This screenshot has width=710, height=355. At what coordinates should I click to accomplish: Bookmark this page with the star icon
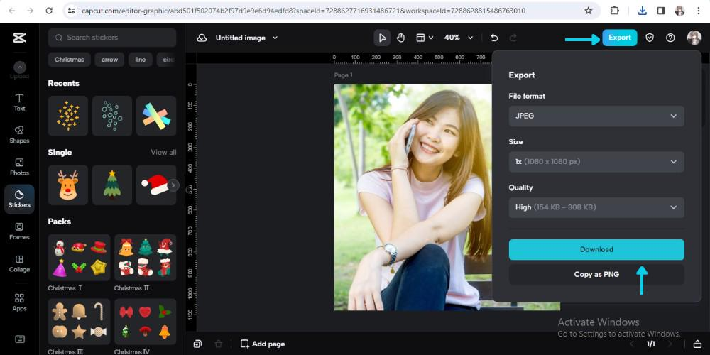588,11
